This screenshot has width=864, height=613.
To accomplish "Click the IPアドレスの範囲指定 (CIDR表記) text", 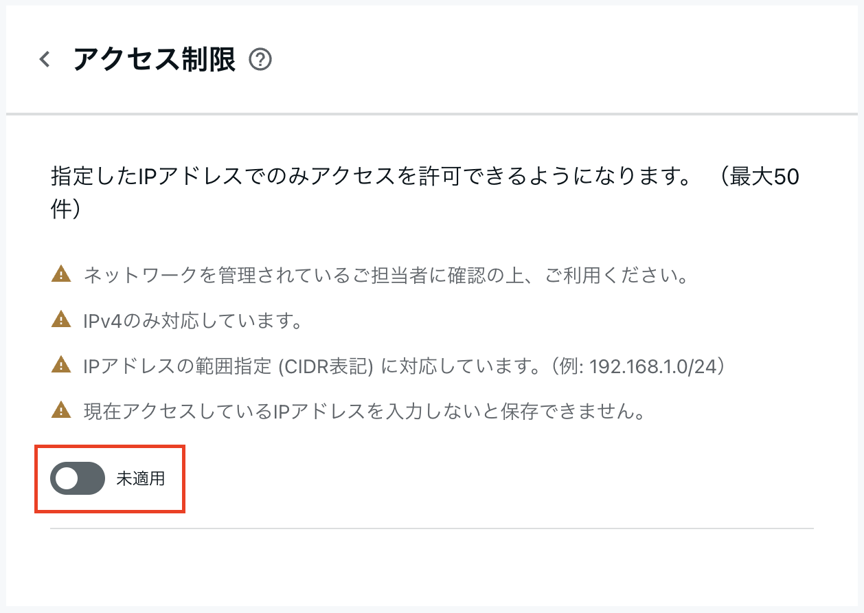I will coord(228,366).
